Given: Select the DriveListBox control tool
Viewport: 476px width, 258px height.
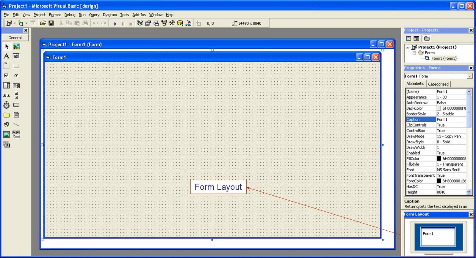Looking at the screenshot, I should point(16,105).
